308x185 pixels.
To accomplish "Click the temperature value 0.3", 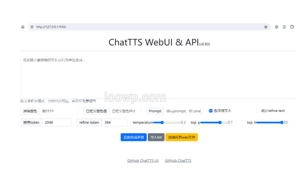I will pyautogui.click(x=183, y=122).
